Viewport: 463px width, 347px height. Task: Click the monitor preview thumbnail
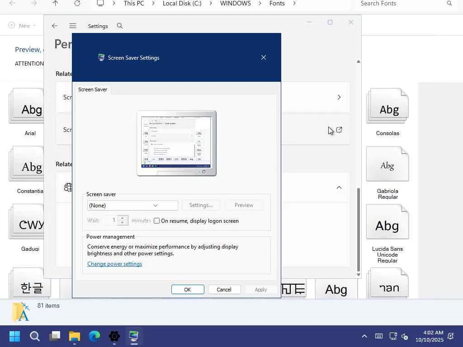177,143
